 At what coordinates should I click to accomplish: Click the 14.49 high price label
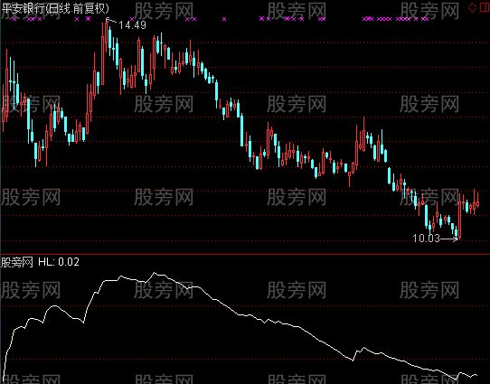[132, 25]
